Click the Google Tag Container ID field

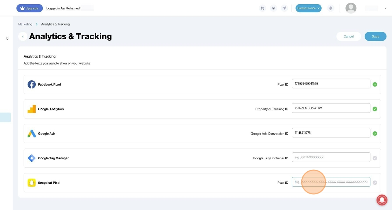[x=331, y=157]
